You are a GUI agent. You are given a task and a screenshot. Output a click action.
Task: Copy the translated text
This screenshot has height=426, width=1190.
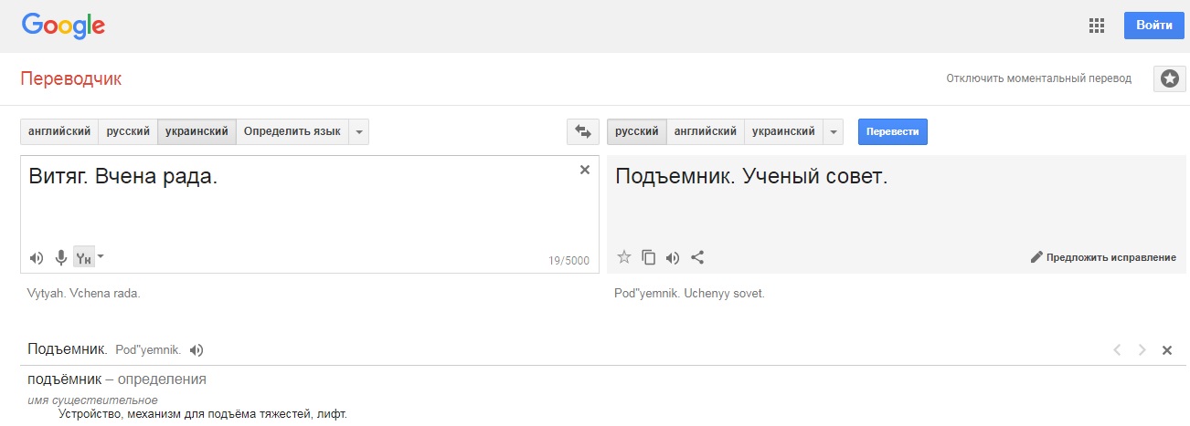pyautogui.click(x=649, y=257)
